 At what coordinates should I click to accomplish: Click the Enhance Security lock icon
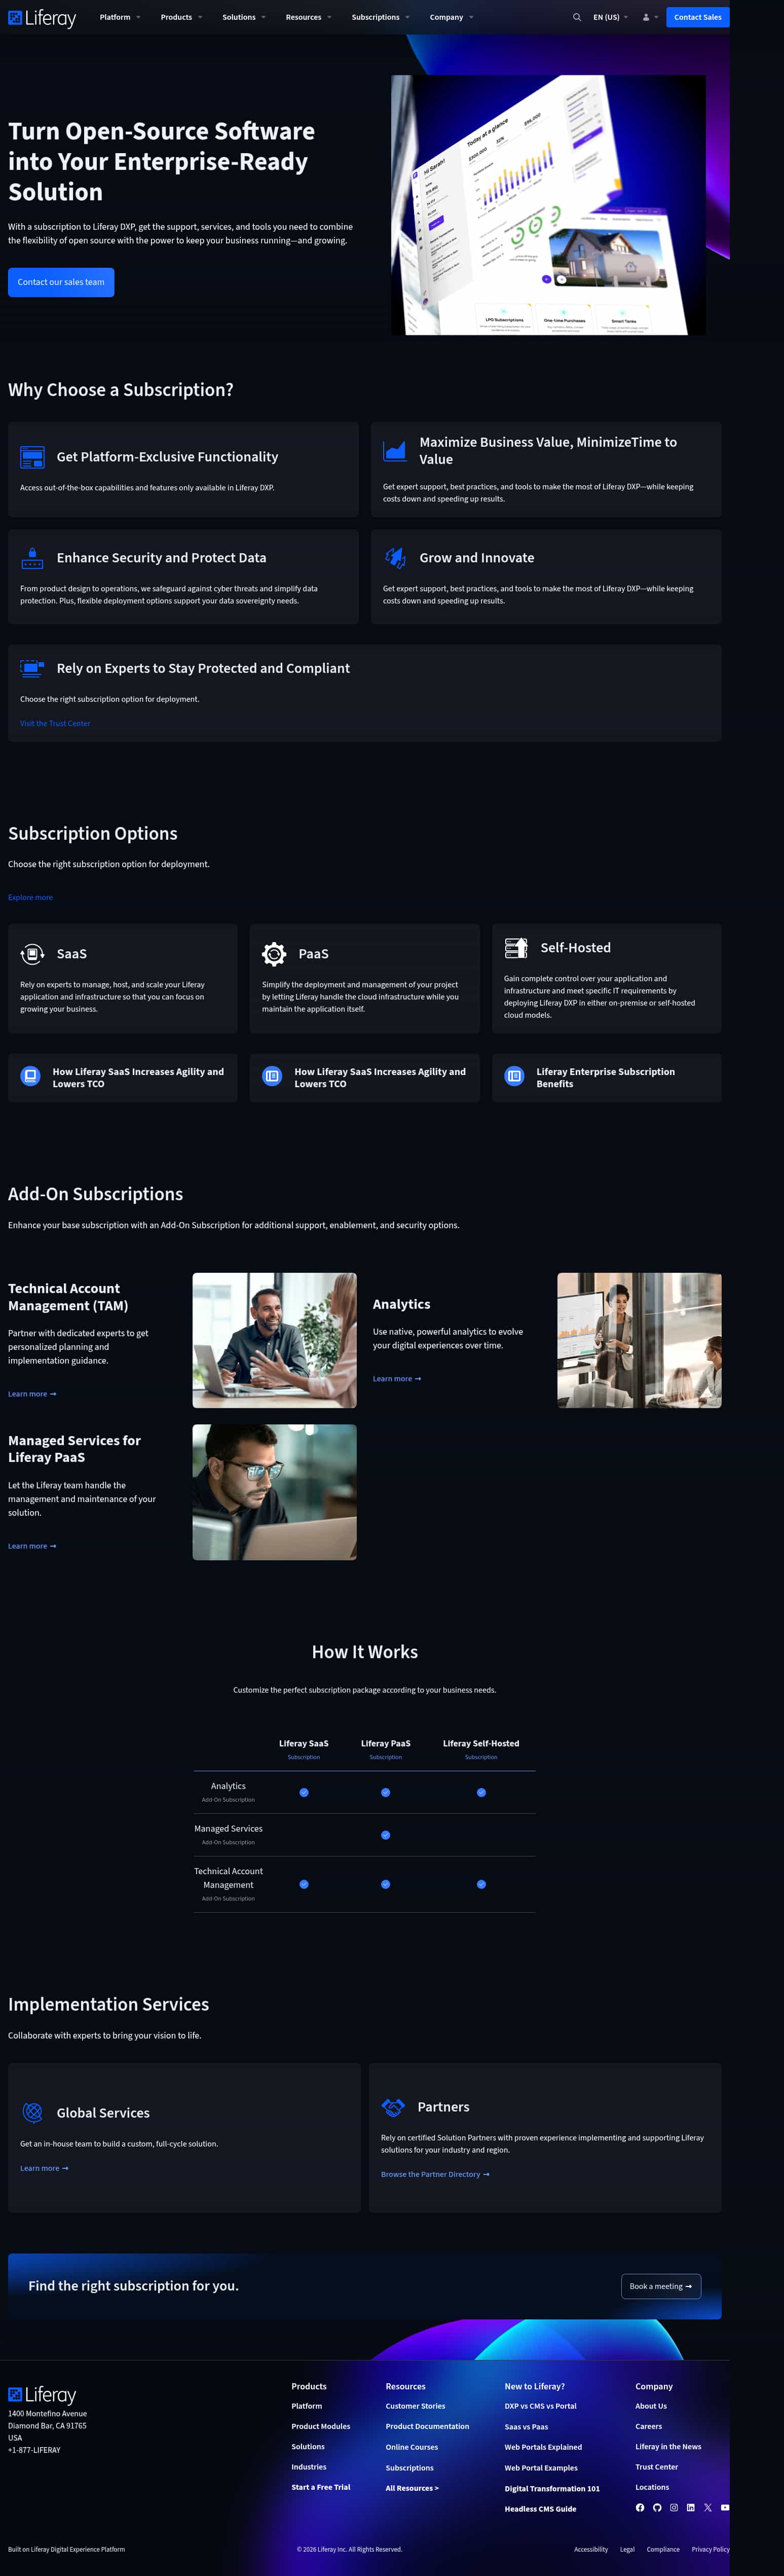click(x=32, y=558)
